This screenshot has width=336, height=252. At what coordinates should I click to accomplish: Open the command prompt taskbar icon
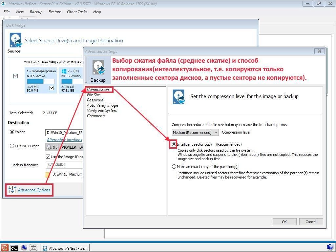[x=14, y=248]
